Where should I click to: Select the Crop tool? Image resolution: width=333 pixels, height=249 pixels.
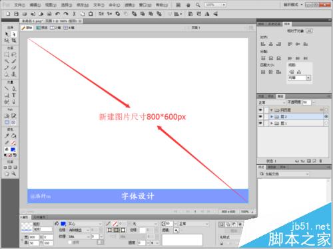coord(14,41)
